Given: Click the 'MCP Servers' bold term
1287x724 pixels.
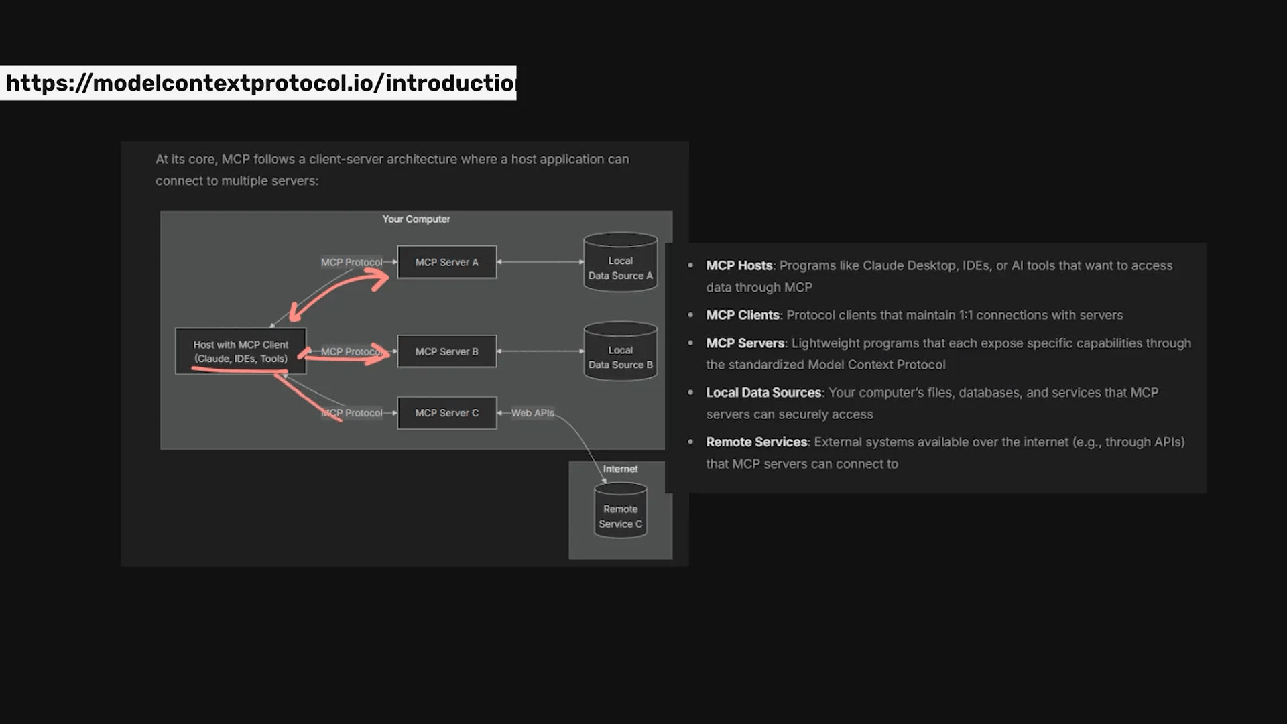Looking at the screenshot, I should point(745,343).
